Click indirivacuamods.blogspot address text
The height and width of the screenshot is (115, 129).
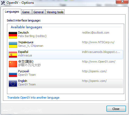coord(101,52)
